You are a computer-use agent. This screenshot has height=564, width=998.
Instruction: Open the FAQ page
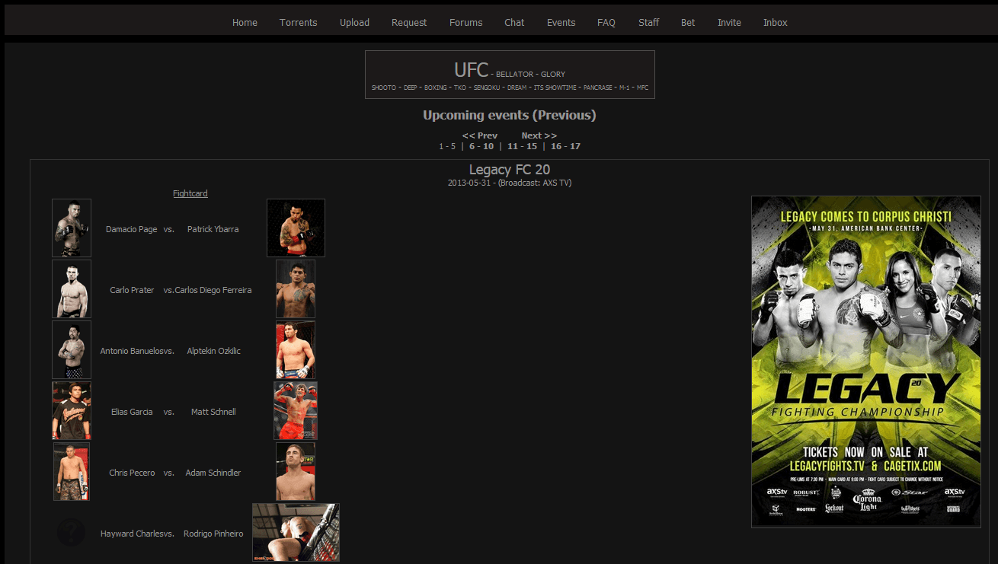606,23
